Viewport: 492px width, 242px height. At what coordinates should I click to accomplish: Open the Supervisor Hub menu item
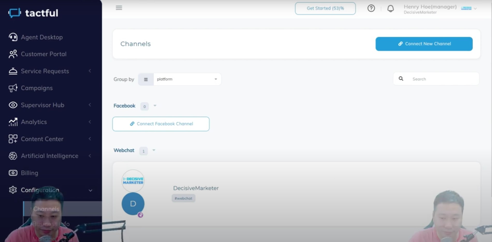pyautogui.click(x=42, y=105)
